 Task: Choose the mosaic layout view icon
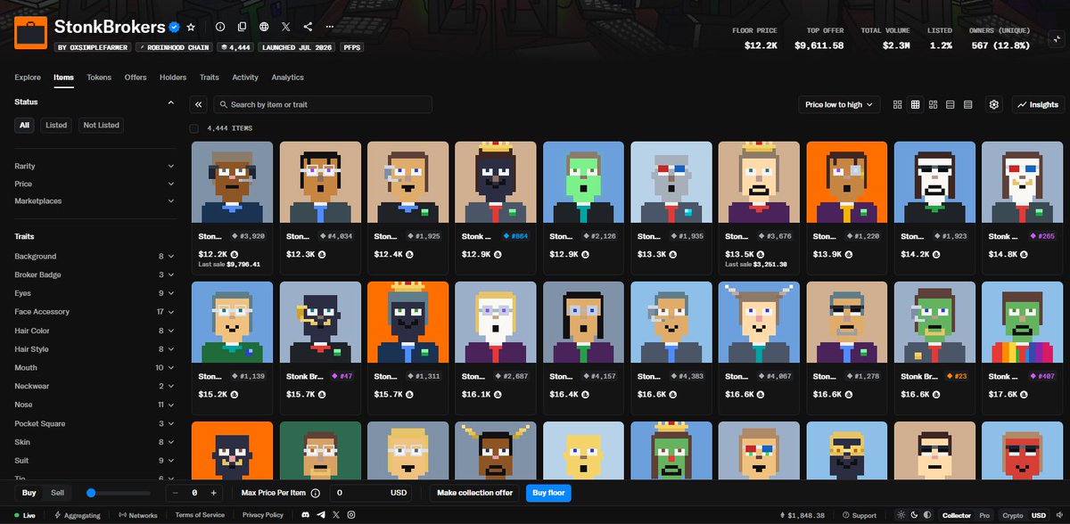pos(933,104)
